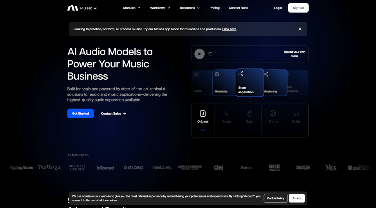Click the Music.AI logo
Image resolution: width=376 pixels, height=208 pixels.
[82, 8]
